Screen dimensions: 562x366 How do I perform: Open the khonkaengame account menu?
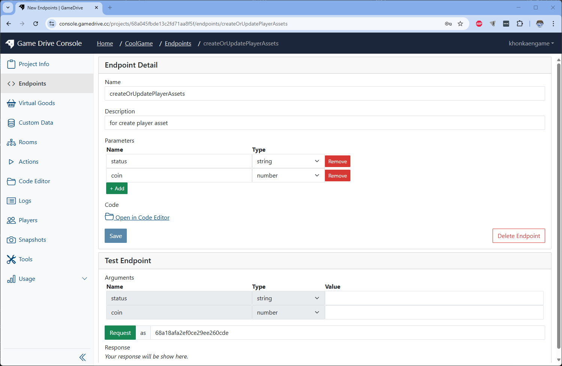pos(531,43)
